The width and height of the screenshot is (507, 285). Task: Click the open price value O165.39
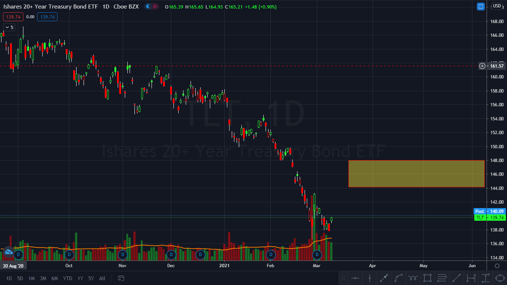point(174,7)
